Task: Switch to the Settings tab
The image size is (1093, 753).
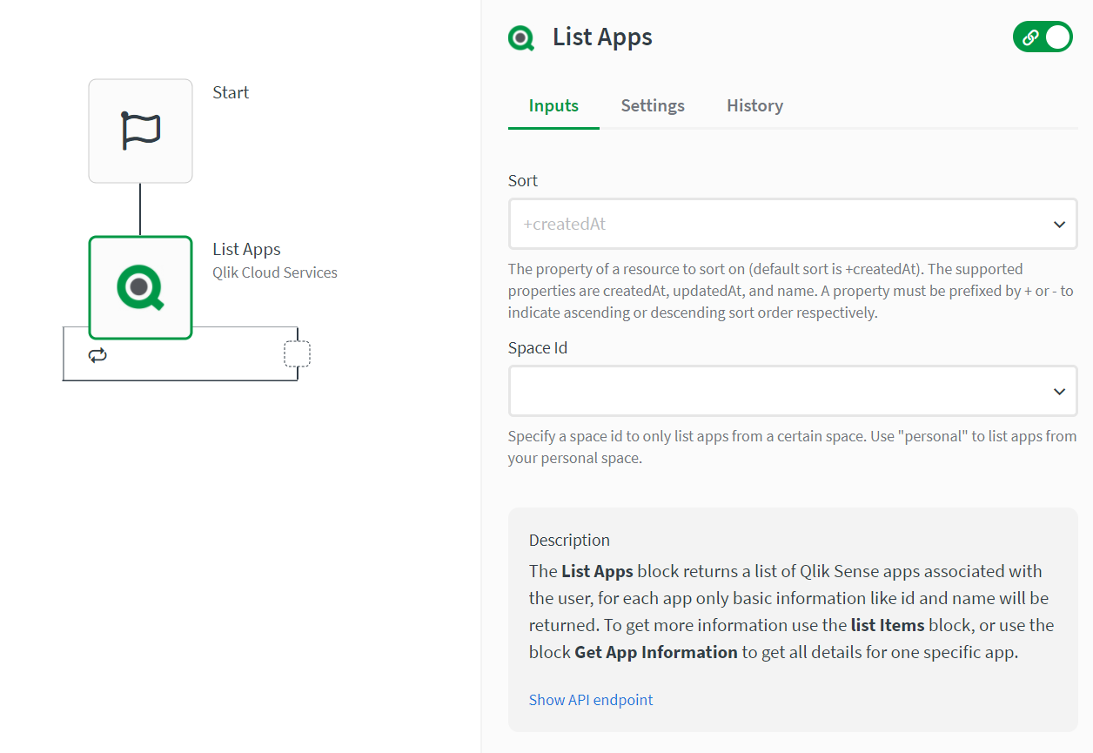Action: 653,105
